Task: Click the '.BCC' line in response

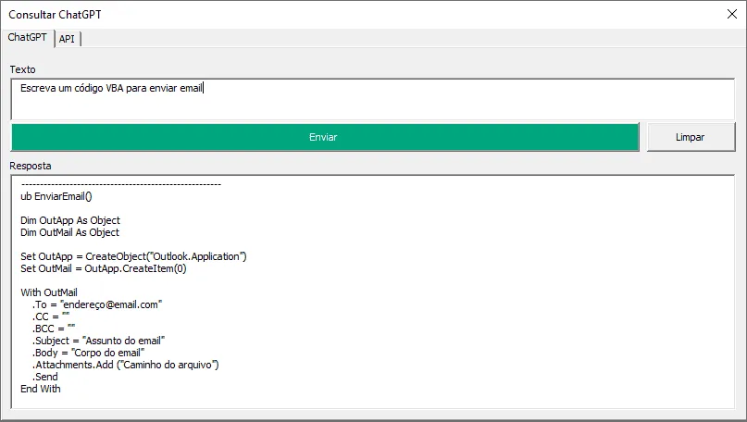Action: (x=54, y=329)
